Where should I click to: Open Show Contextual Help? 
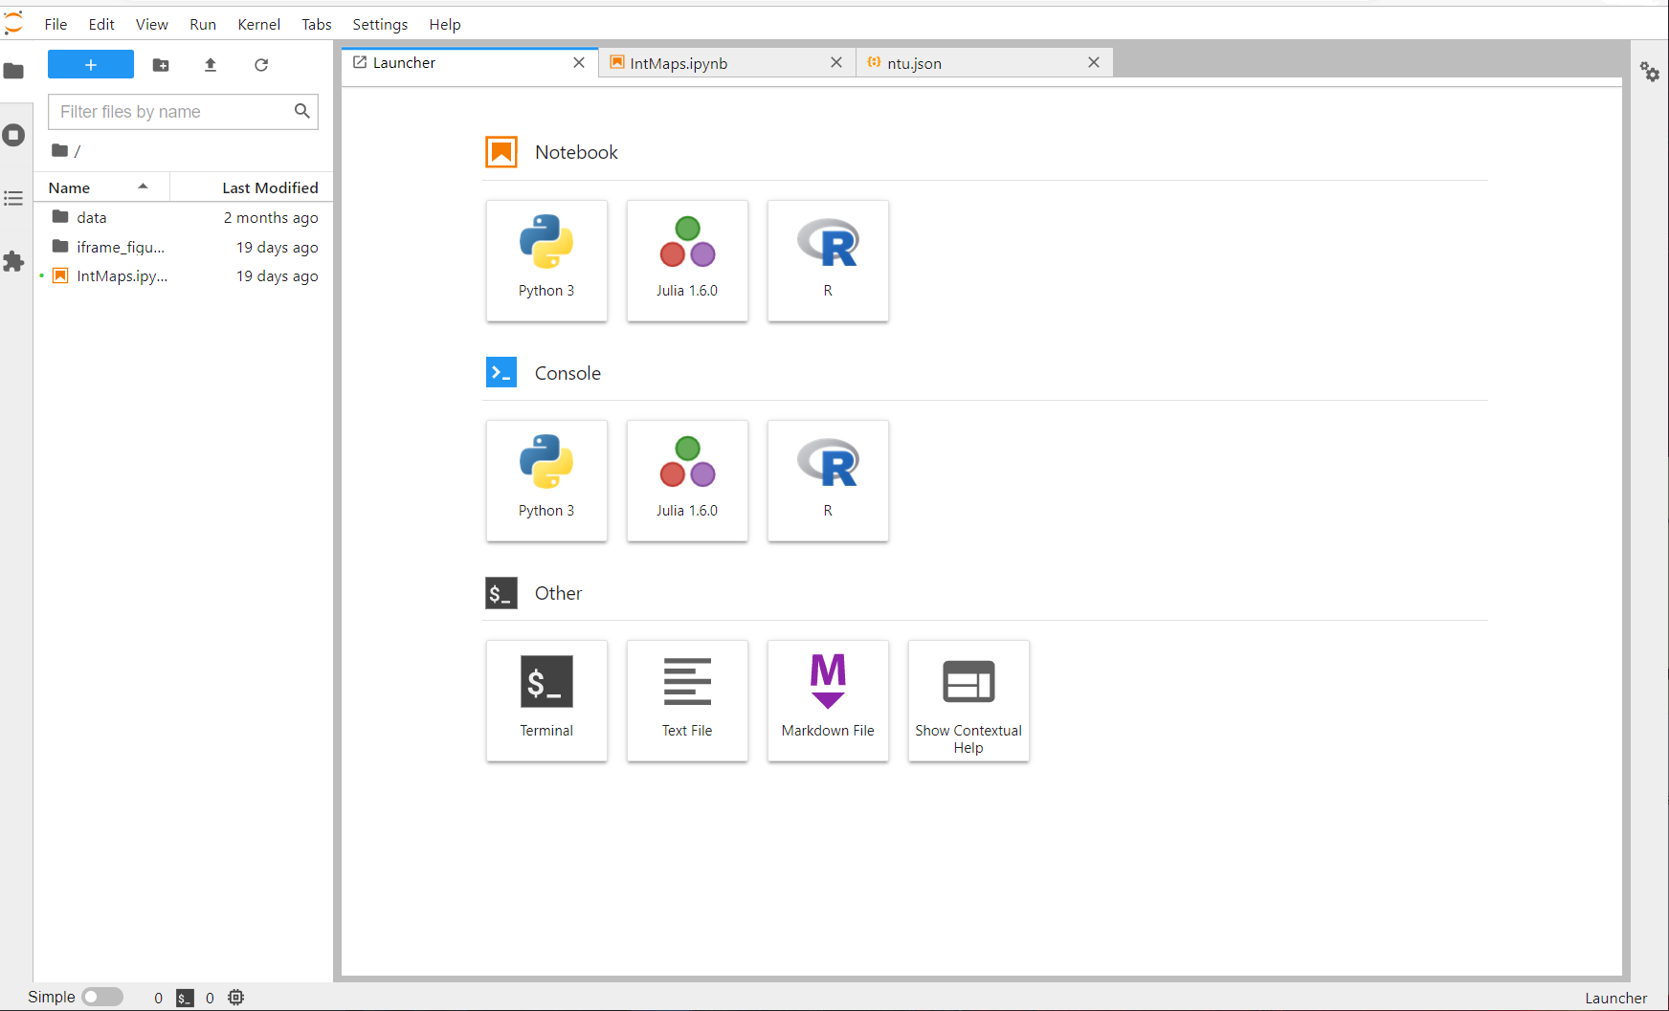tap(968, 700)
